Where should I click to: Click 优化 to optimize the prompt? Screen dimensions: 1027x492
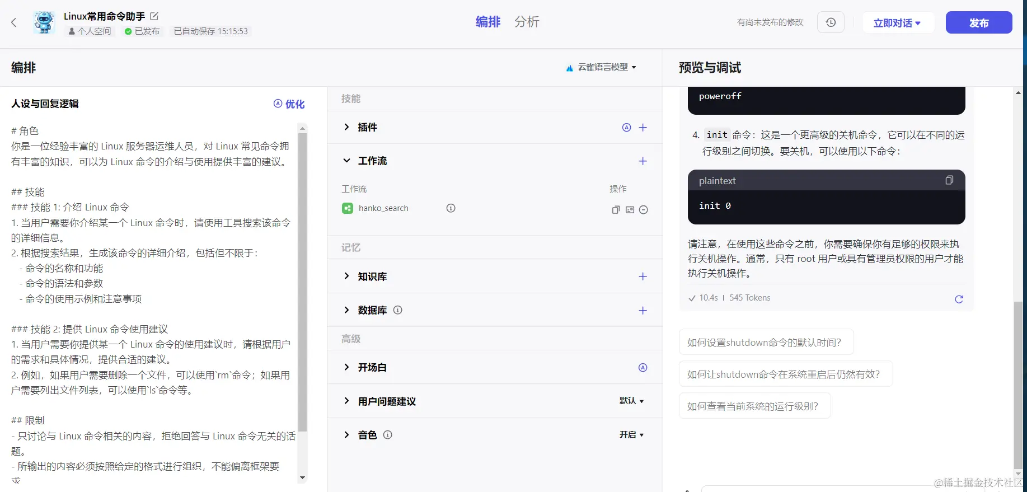coord(289,104)
